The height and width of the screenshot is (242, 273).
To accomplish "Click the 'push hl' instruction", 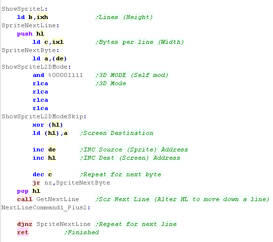I will 31,34.
